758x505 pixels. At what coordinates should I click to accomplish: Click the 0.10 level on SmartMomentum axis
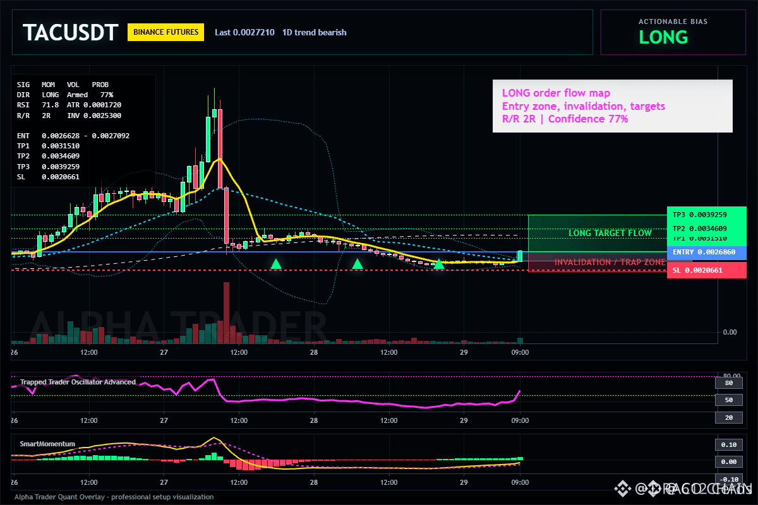pyautogui.click(x=729, y=445)
